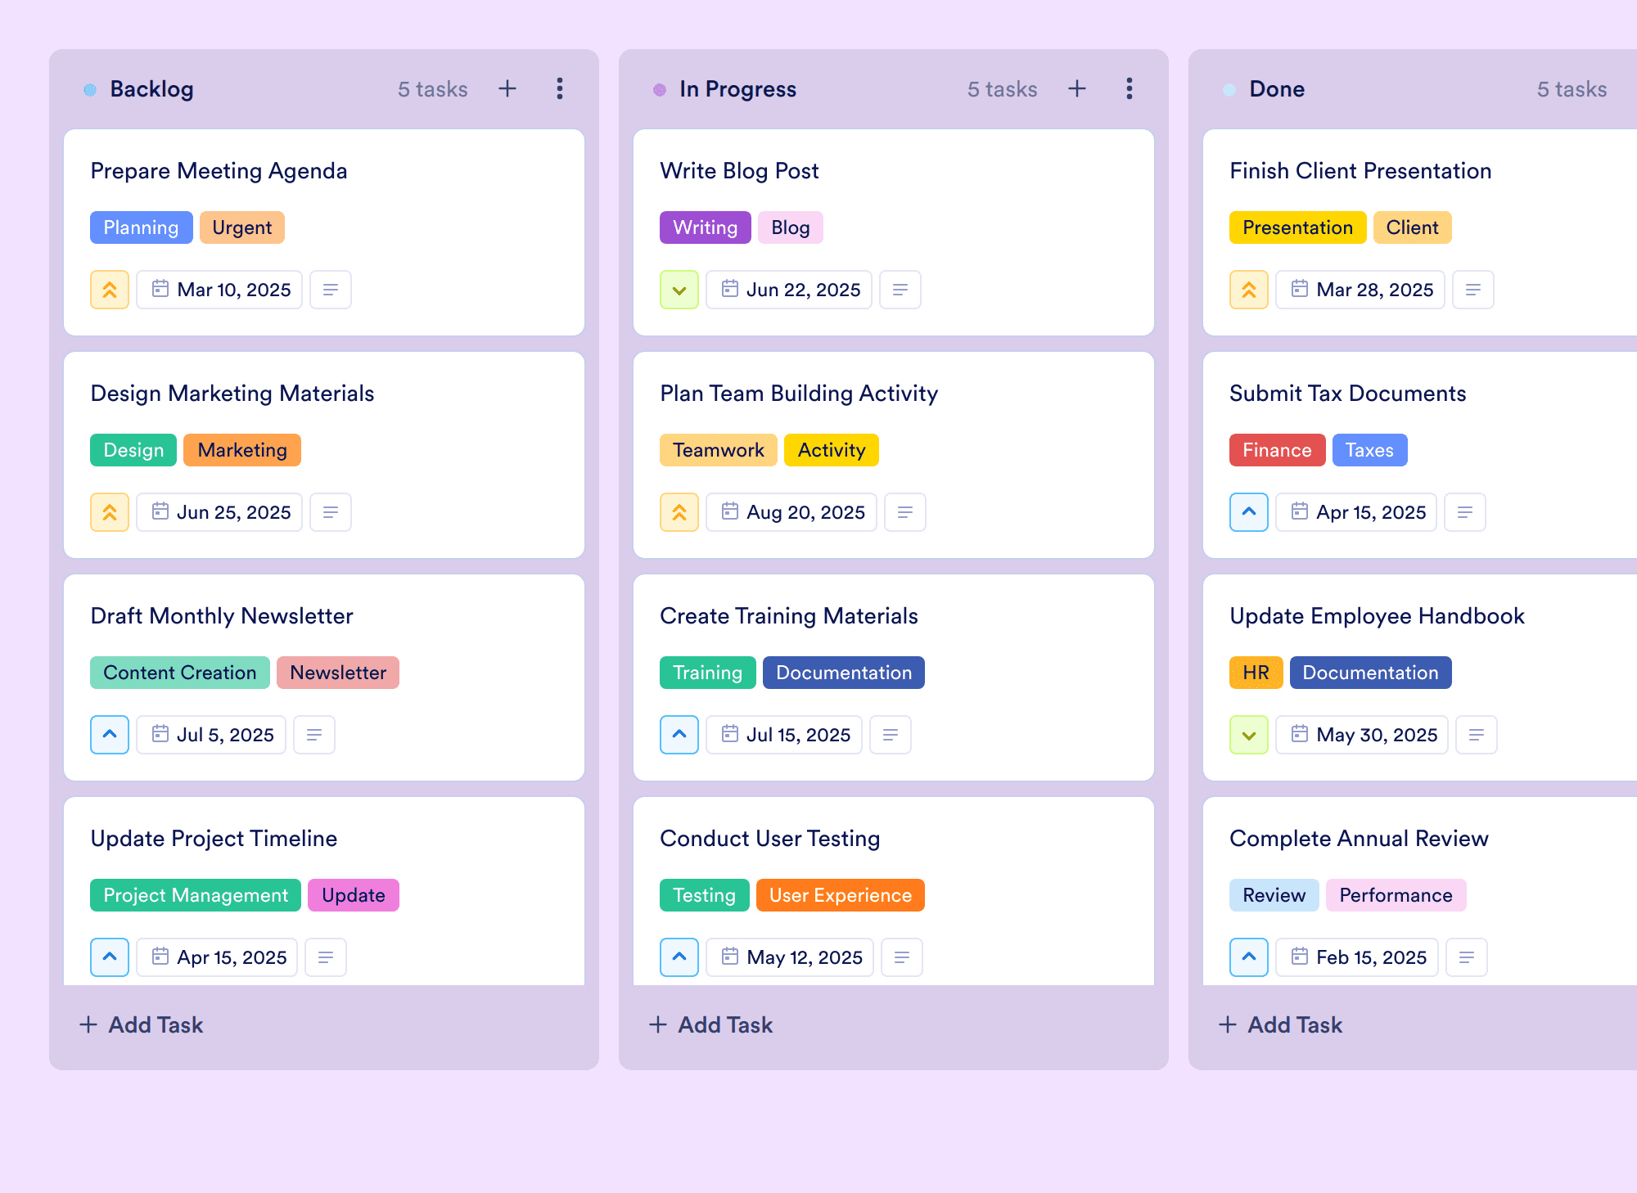Click the Finance tag
1637x1193 pixels.
click(1277, 450)
